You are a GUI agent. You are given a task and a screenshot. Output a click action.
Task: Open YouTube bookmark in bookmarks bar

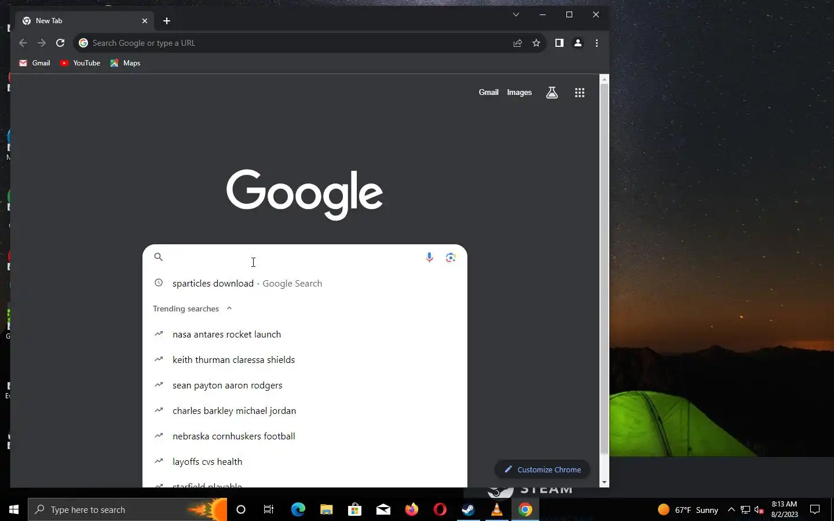click(80, 63)
